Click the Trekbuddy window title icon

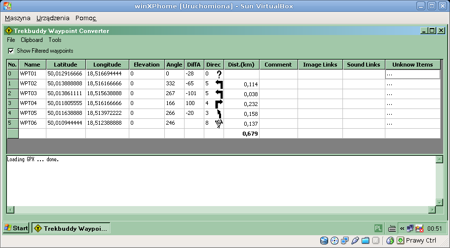(x=9, y=31)
